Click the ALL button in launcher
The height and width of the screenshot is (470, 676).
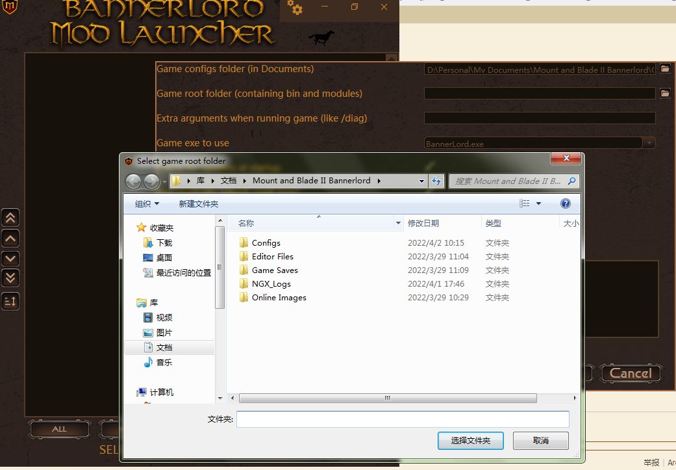coord(59,429)
